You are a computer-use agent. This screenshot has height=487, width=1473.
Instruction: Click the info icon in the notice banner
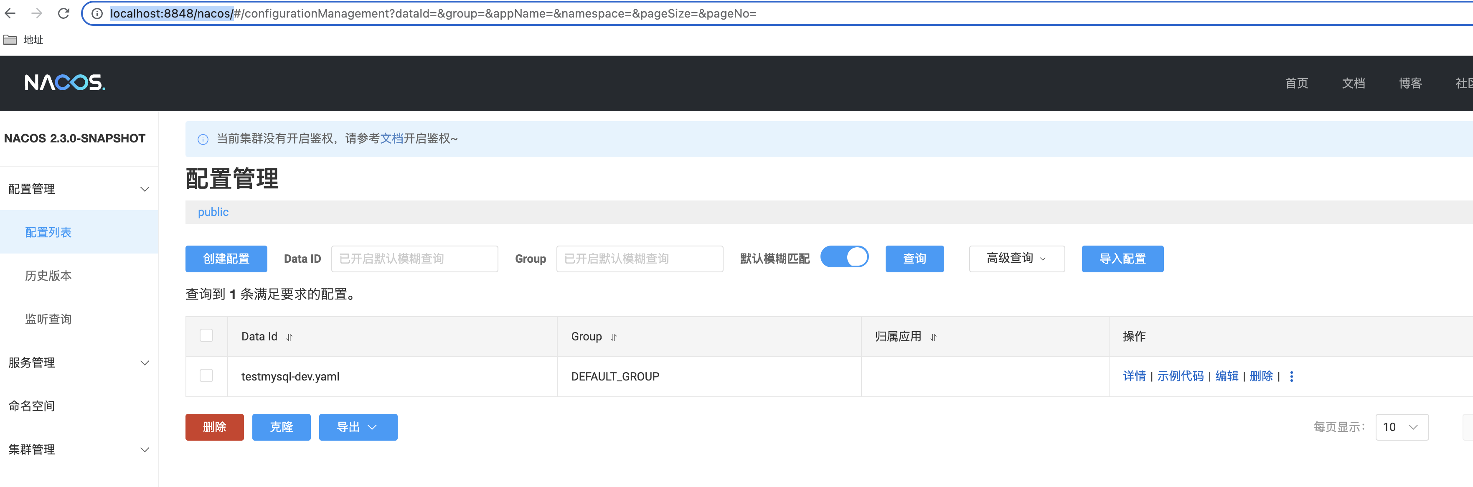(x=203, y=139)
